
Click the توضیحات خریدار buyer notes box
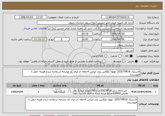point(81,104)
